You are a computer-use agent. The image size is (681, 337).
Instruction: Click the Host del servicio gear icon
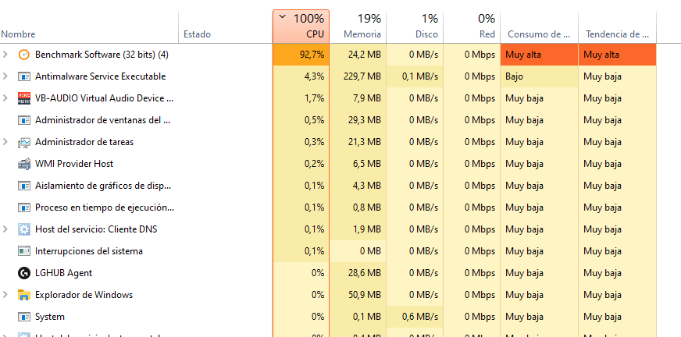coord(24,229)
